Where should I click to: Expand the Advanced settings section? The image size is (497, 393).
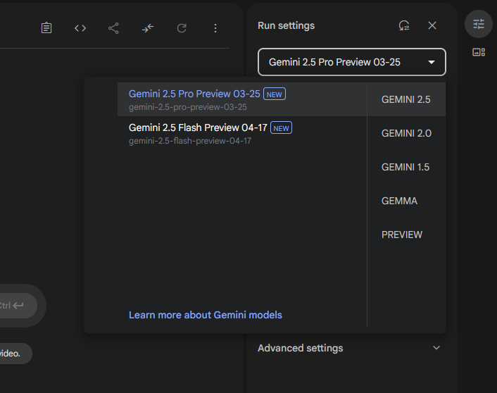pos(349,348)
